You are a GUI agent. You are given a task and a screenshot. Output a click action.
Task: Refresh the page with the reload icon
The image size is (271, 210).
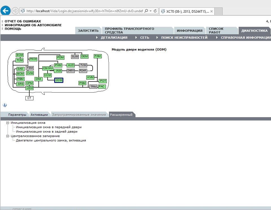click(155, 11)
